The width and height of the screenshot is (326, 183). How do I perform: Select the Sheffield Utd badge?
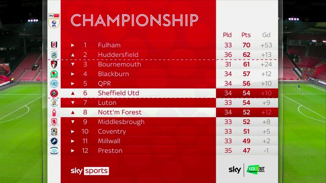54,93
